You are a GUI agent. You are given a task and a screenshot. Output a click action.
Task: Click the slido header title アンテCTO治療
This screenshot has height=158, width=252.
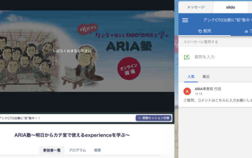pos(227,20)
